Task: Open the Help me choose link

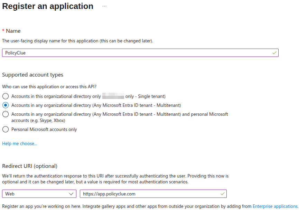Action: tap(20, 143)
